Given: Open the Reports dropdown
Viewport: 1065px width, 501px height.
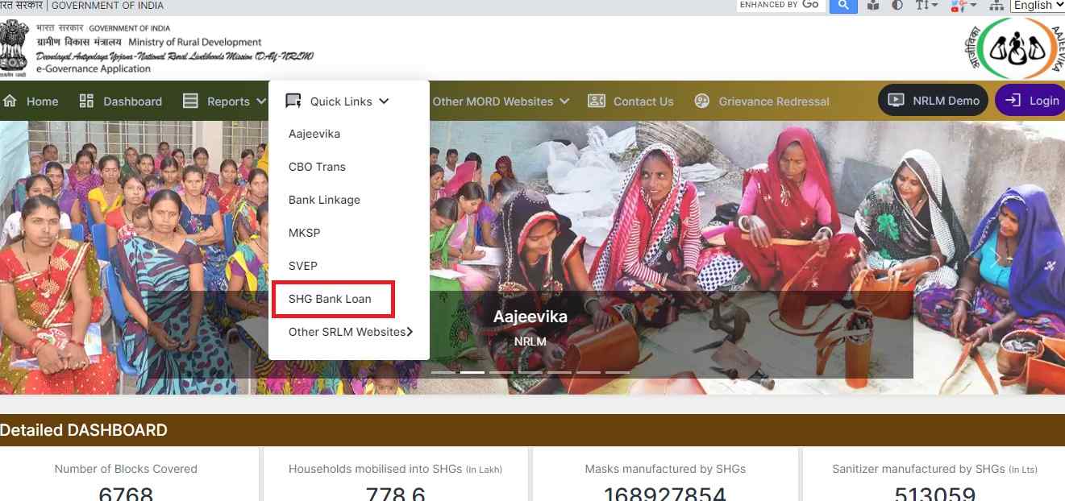Looking at the screenshot, I should pyautogui.click(x=223, y=101).
